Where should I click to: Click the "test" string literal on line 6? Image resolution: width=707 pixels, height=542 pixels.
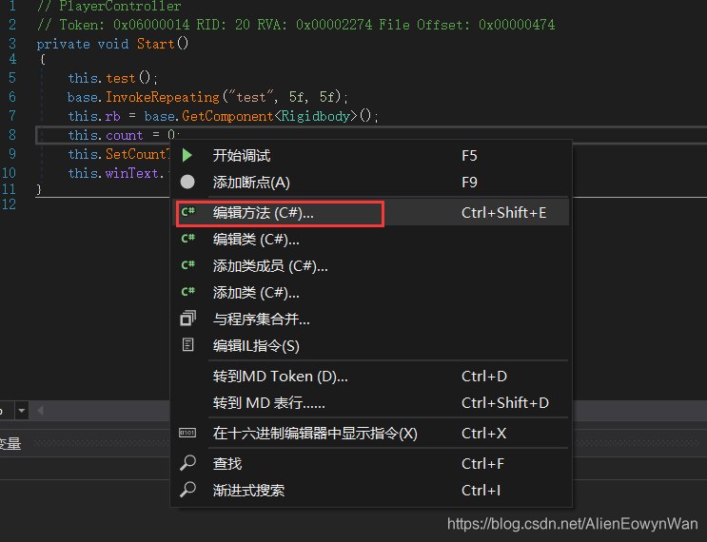(251, 97)
